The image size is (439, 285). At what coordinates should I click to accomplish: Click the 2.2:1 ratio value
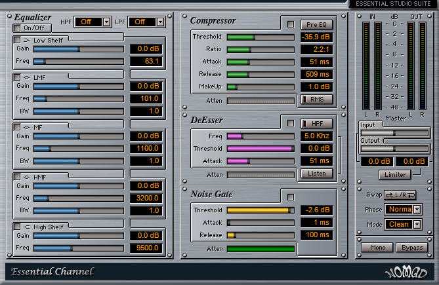[317, 49]
